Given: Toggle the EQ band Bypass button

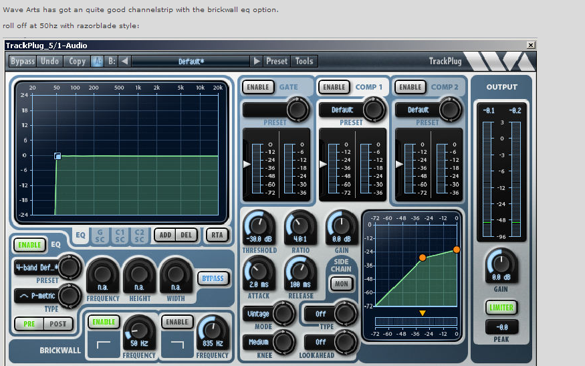Looking at the screenshot, I should click(213, 278).
